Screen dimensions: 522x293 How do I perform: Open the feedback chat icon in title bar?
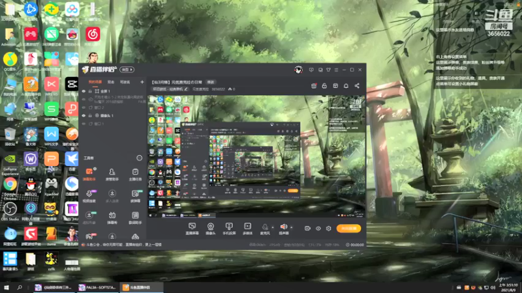click(311, 70)
